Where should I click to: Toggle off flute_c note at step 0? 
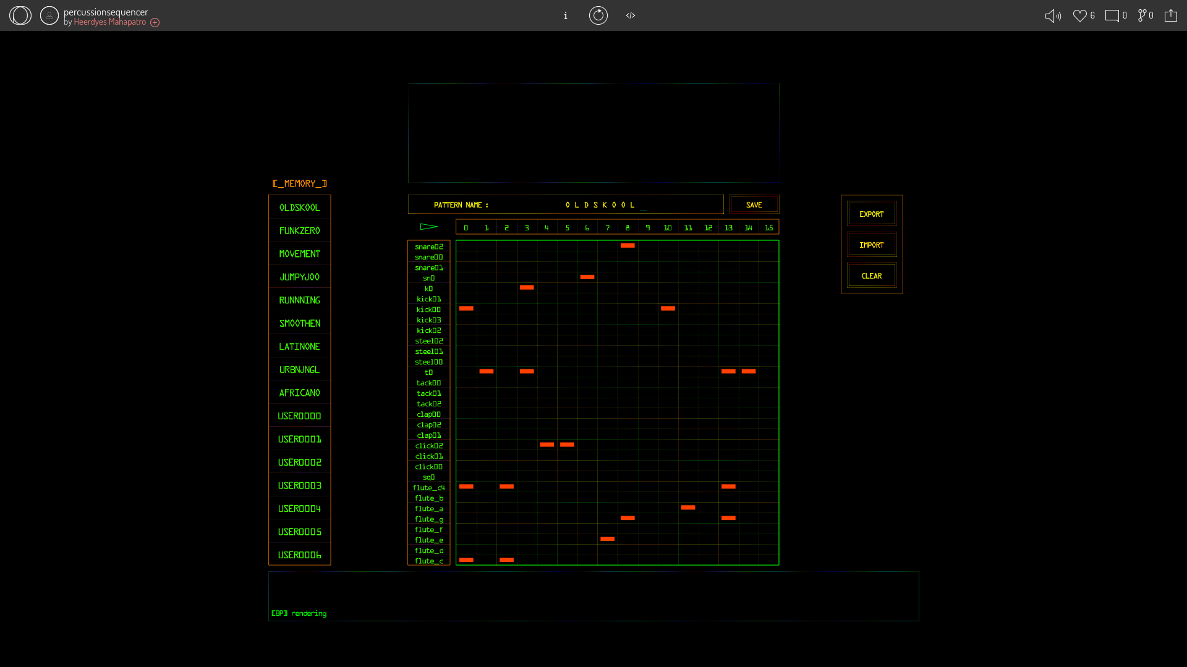click(x=466, y=560)
